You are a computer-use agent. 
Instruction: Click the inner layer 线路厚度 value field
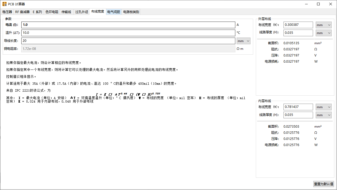coord(298,115)
